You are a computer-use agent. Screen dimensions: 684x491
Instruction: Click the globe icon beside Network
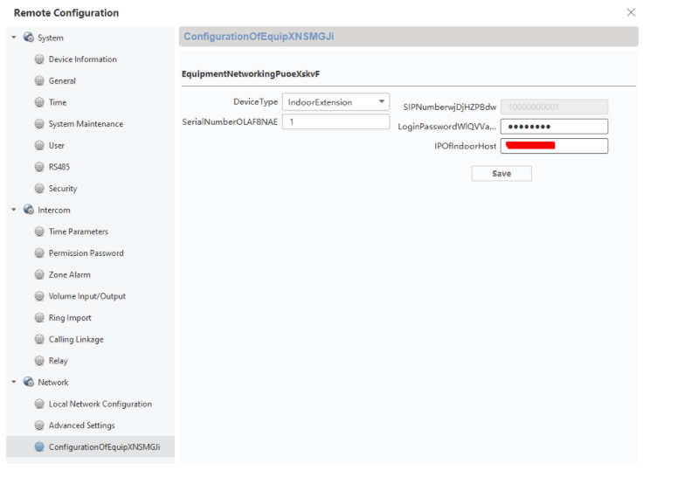click(28, 382)
